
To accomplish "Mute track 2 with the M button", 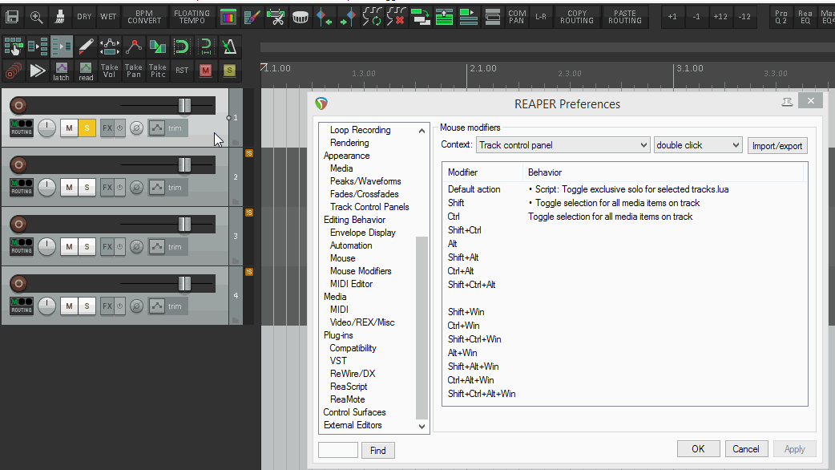I will coord(69,187).
